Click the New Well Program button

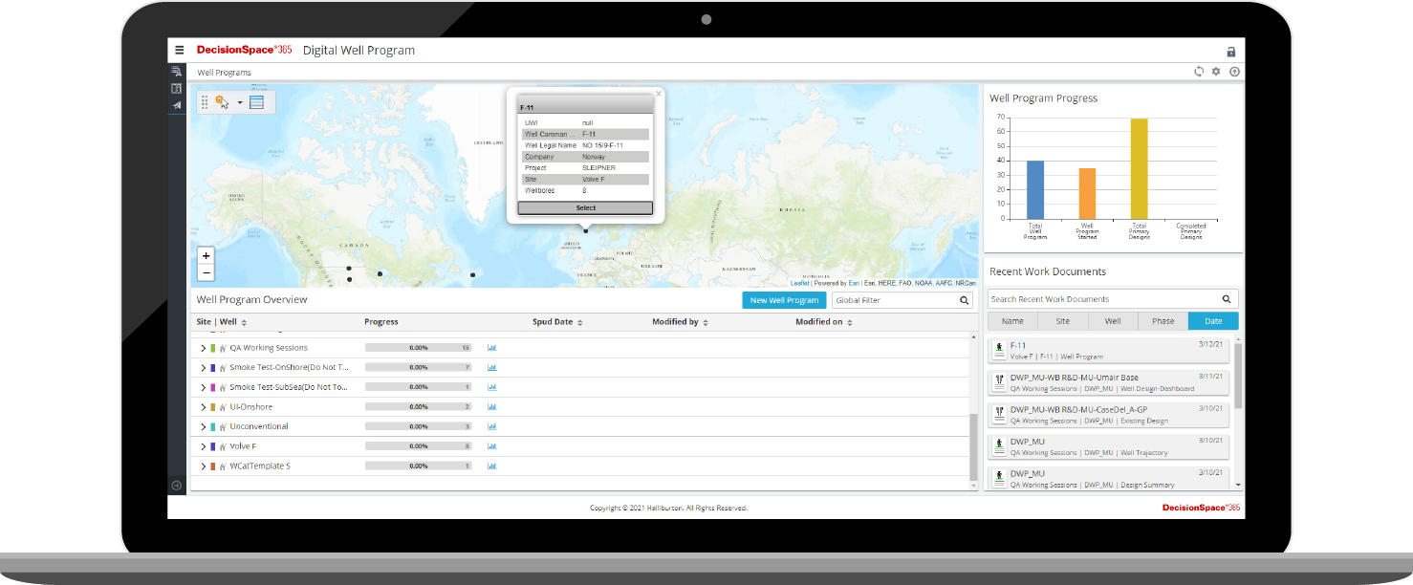[784, 300]
